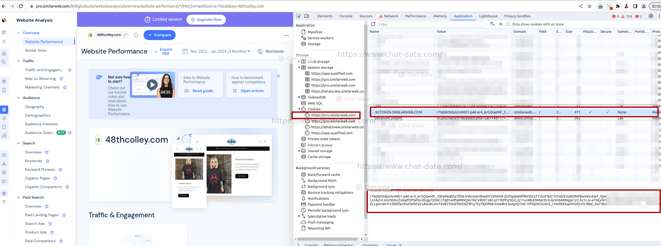Screen dimensions: 661x246
Task: Open the three-dot more options menu
Action: click(286, 35)
